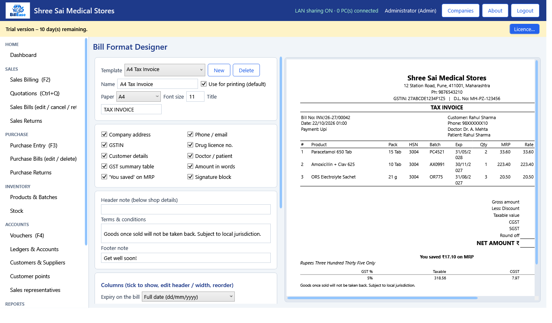
Task: Uncheck the Signature block checkbox
Action: [x=190, y=177]
